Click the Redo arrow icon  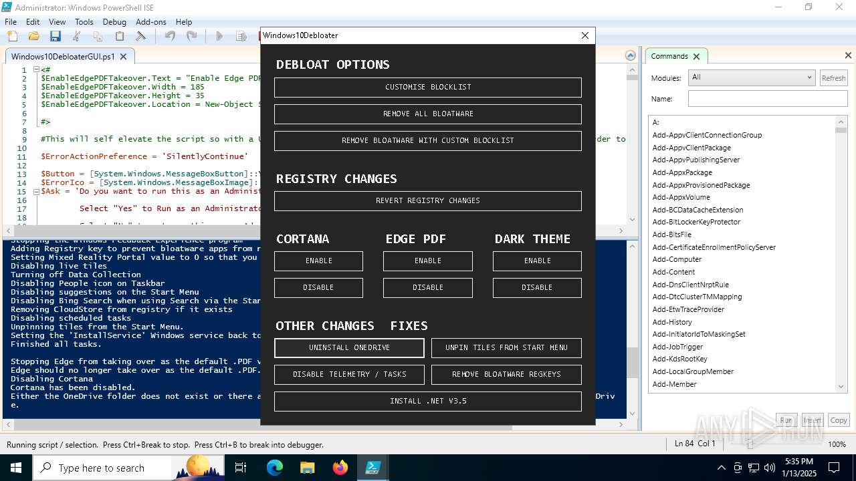[x=191, y=36]
